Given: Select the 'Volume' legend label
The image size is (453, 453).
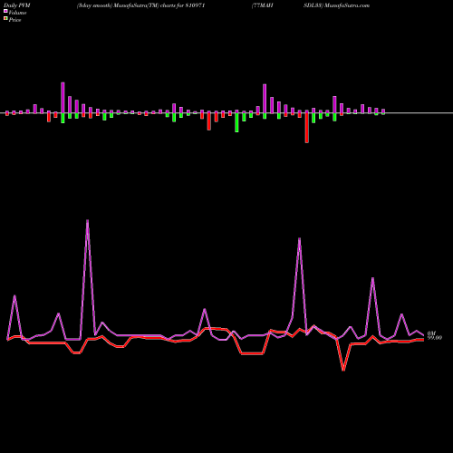Looking at the screenshot, I should (x=17, y=13).
